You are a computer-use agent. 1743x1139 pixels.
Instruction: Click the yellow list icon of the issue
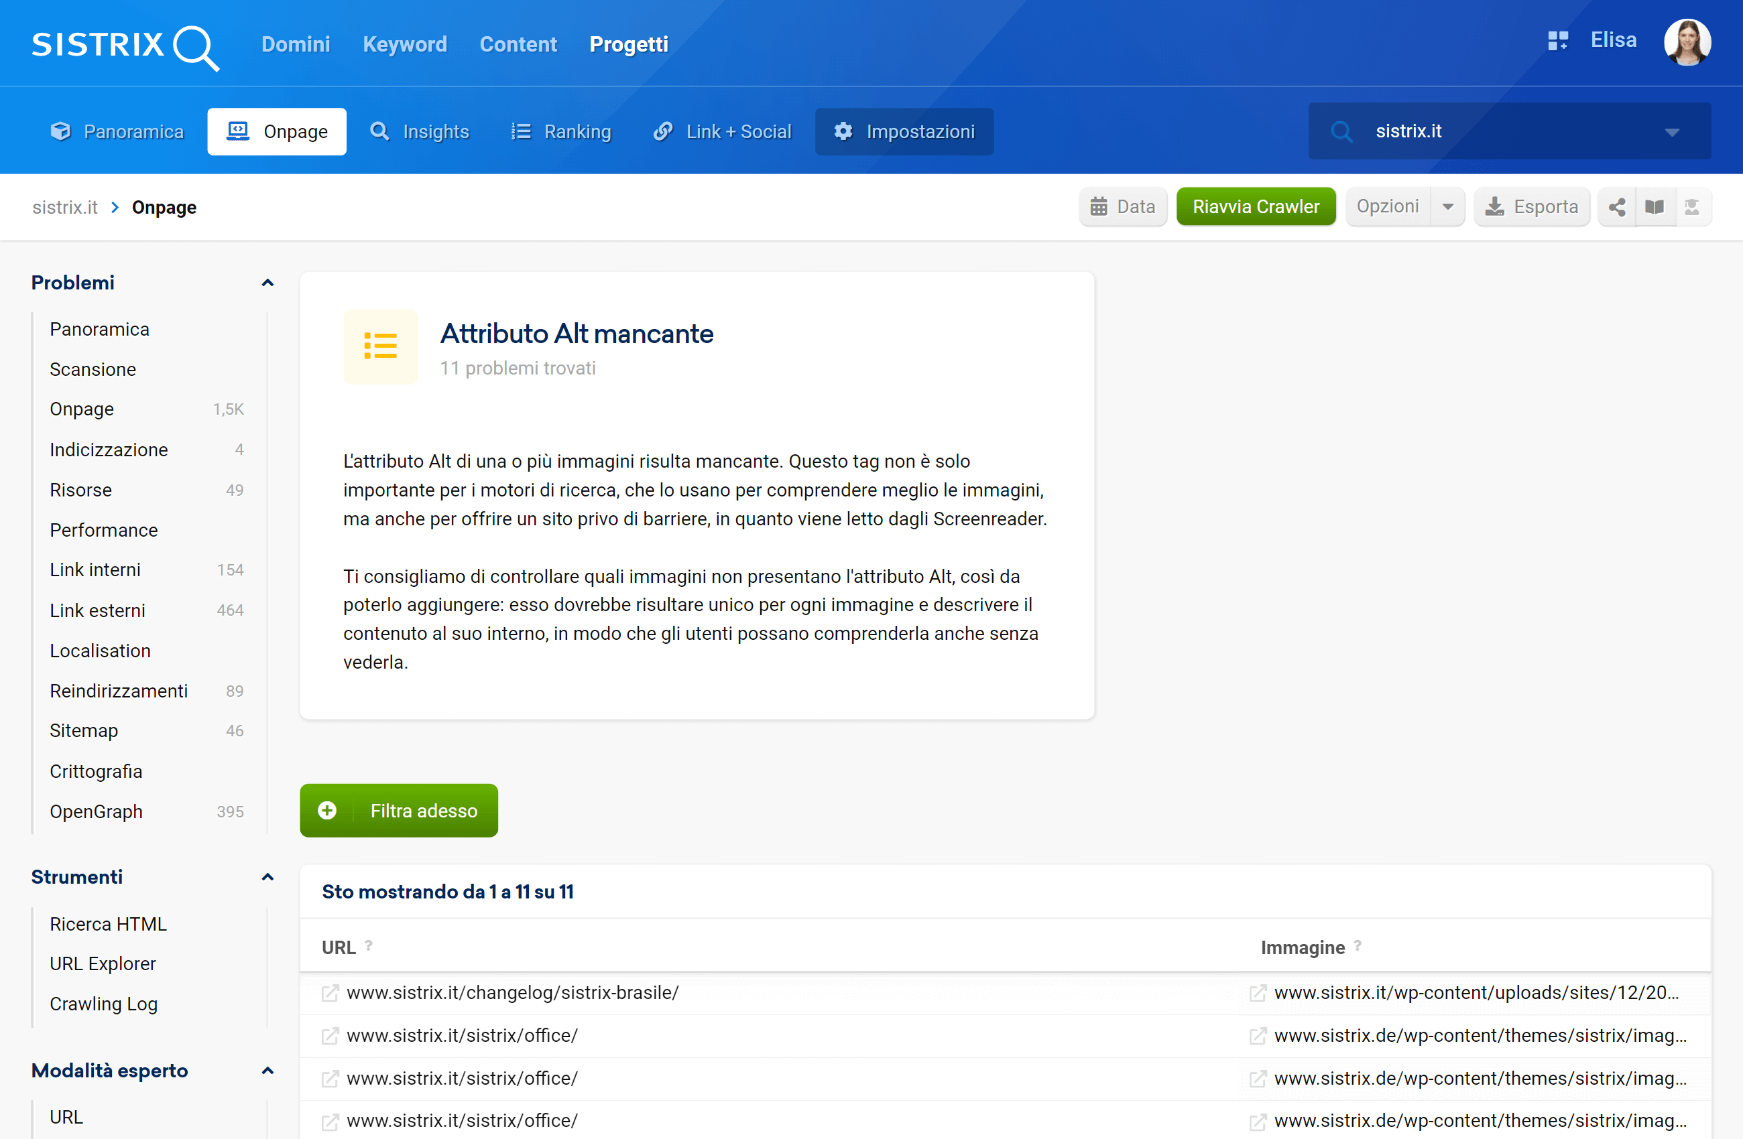(380, 346)
